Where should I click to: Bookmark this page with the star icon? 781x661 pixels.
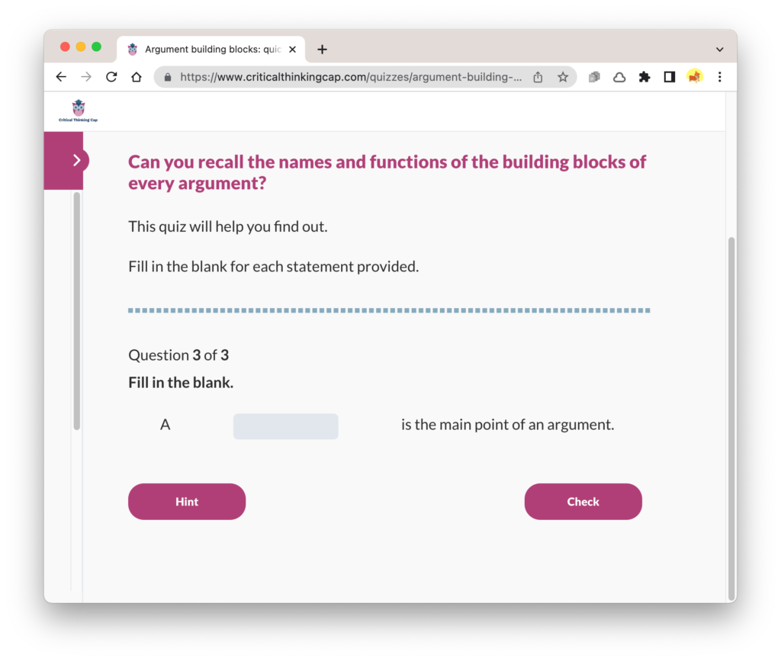coord(563,77)
